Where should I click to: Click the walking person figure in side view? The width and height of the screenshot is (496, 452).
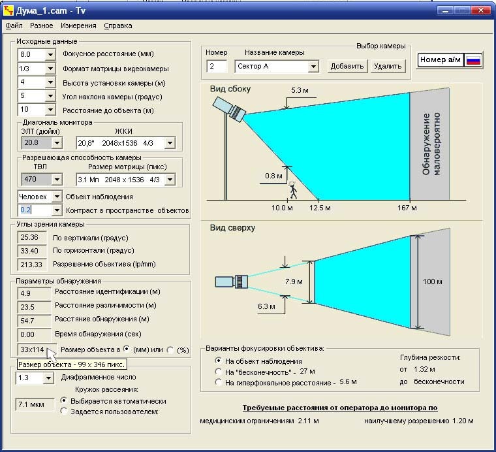[293, 190]
